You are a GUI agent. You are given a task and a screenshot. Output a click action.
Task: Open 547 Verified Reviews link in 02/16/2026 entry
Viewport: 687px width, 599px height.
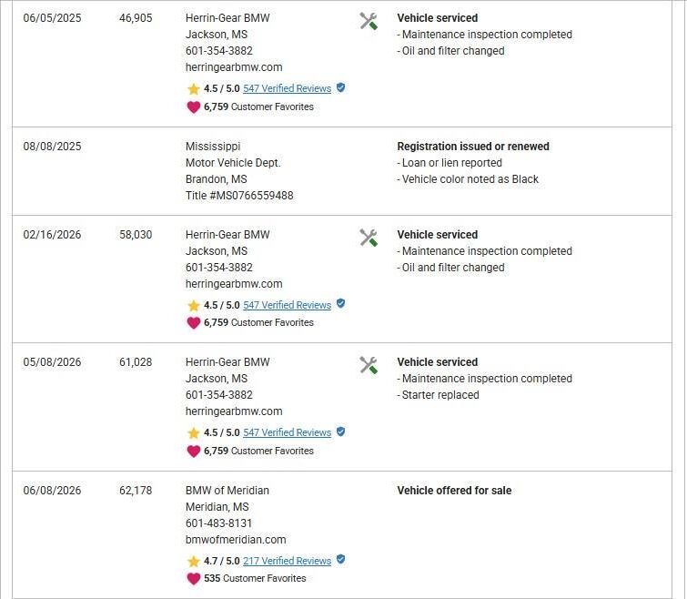(287, 305)
